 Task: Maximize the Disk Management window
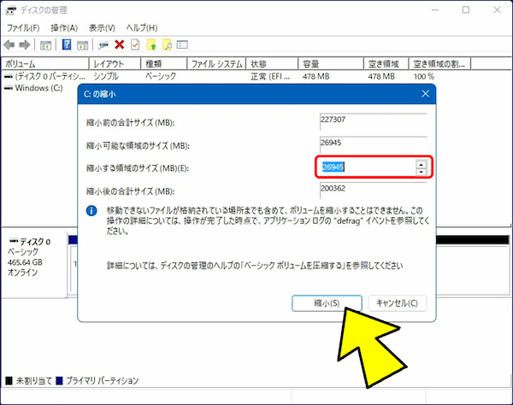466,10
